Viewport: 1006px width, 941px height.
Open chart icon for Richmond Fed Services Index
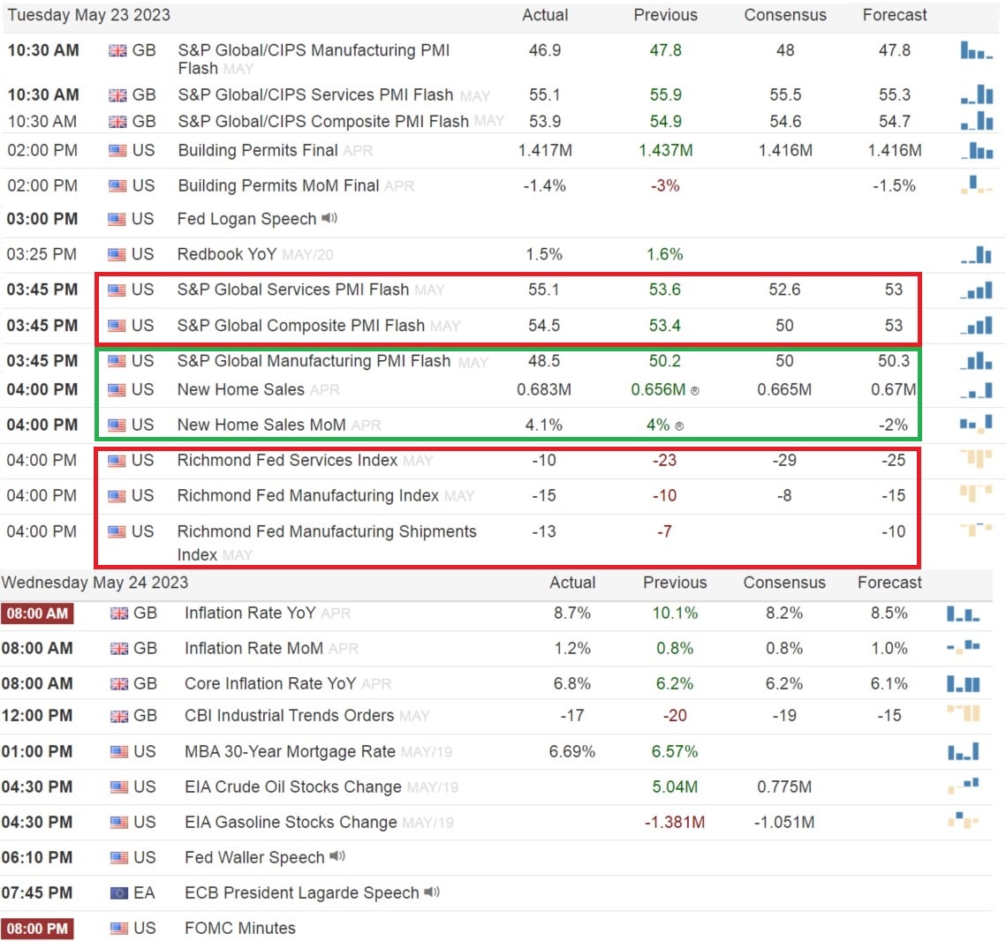(976, 458)
